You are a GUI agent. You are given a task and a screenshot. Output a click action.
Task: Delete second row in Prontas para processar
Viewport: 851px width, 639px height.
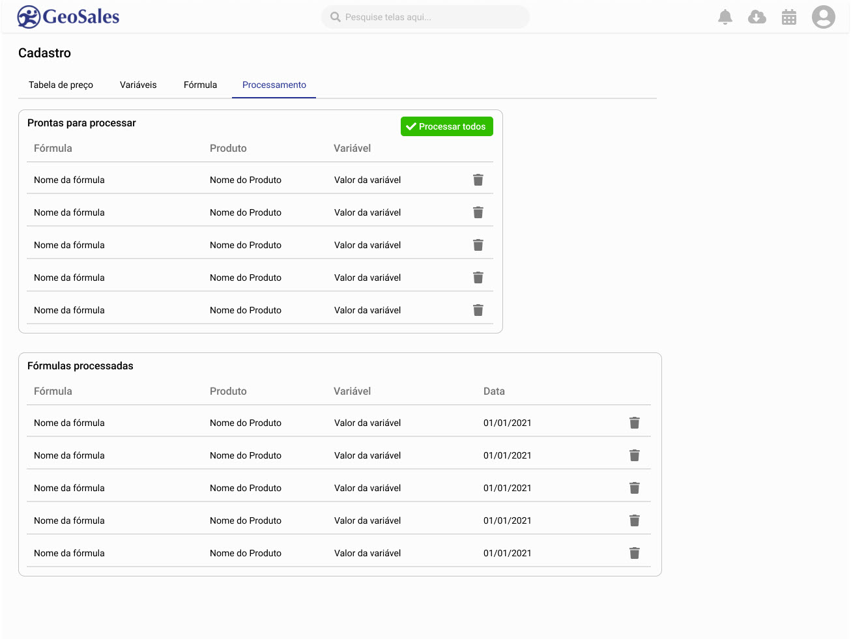[478, 212]
